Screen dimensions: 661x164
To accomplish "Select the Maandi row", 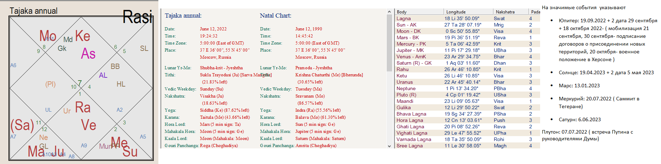I will [x=467, y=101].
